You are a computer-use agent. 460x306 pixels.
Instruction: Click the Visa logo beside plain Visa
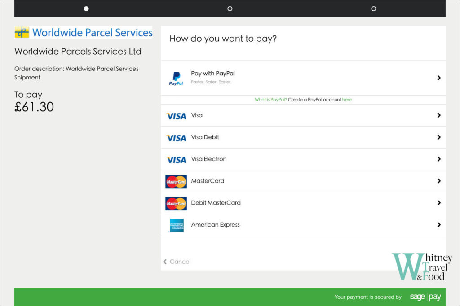click(176, 116)
